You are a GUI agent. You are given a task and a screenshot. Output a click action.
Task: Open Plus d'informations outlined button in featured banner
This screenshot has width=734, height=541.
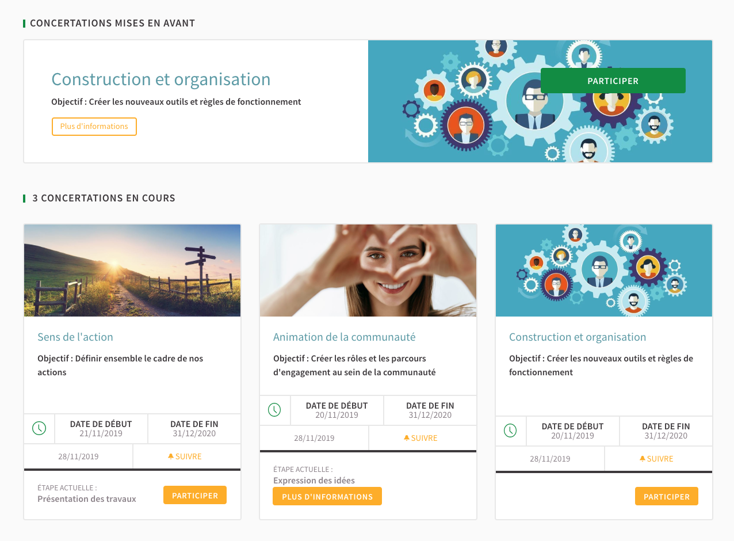click(94, 127)
